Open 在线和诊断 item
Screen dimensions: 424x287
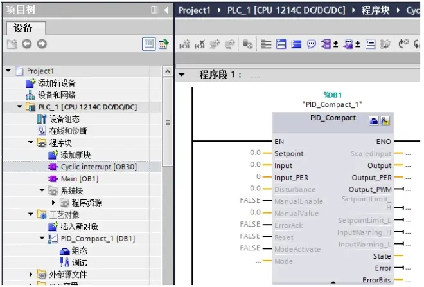(x=68, y=131)
